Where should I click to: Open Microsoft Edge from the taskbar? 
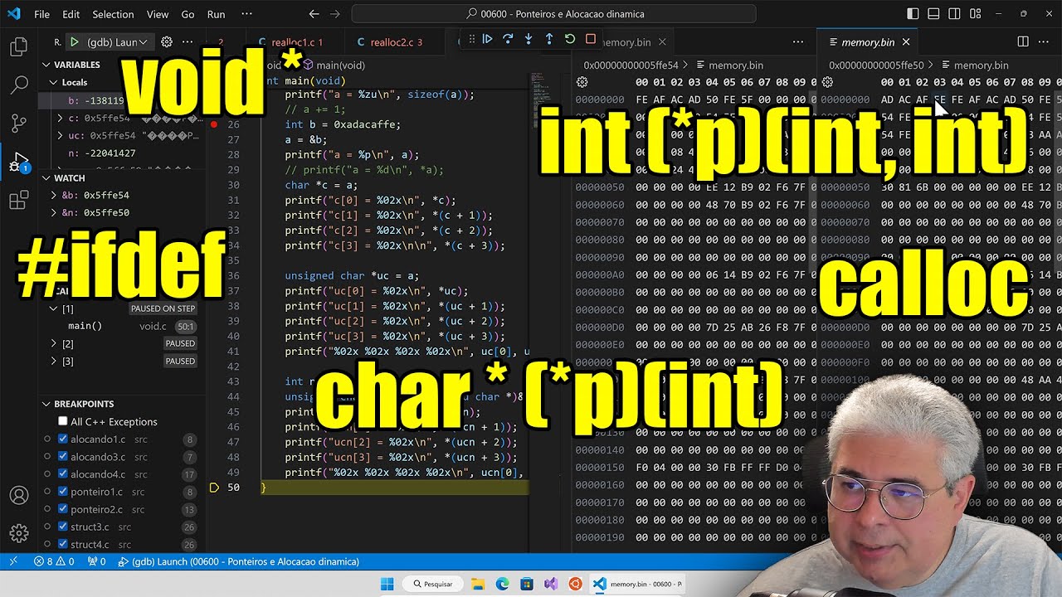tap(502, 584)
